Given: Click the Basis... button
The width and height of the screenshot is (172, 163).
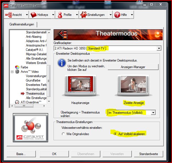Looking at the screenshot, I should [21, 154].
